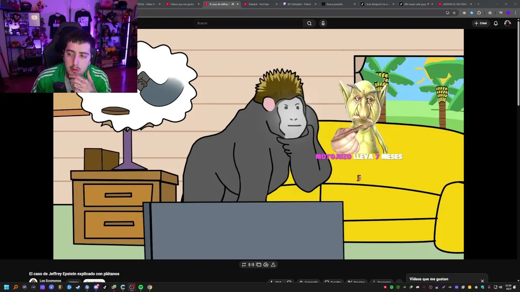
Task: Click the flask experiments icon under player
Action: point(273,264)
